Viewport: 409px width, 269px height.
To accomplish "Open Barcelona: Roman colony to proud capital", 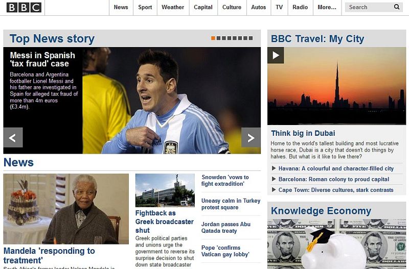I will (x=333, y=179).
